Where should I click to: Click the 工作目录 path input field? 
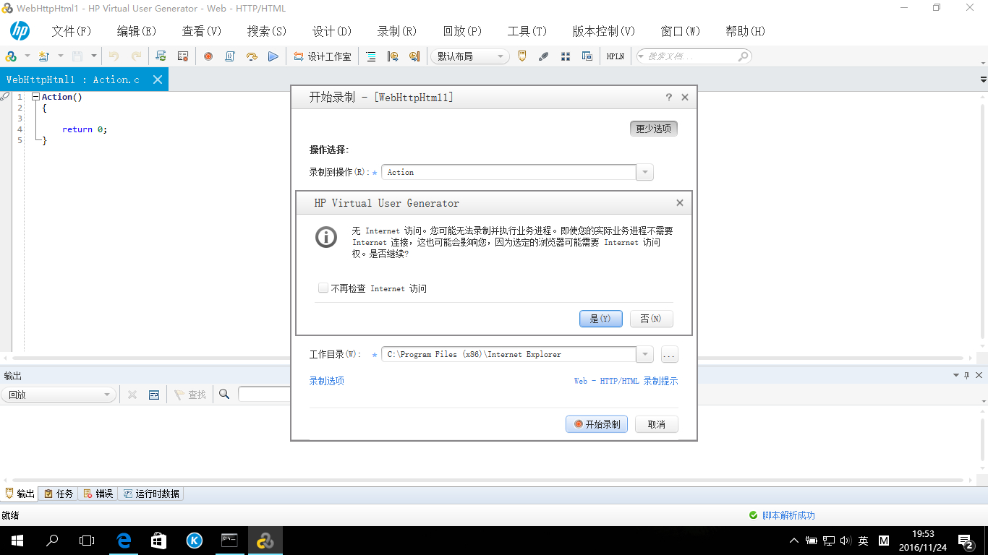click(x=509, y=354)
